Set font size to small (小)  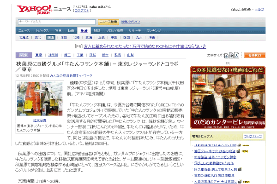click(226, 56)
